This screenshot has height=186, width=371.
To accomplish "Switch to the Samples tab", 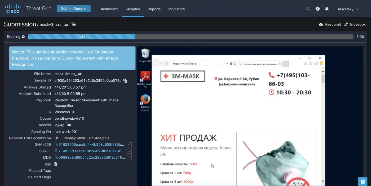I will [x=132, y=9].
